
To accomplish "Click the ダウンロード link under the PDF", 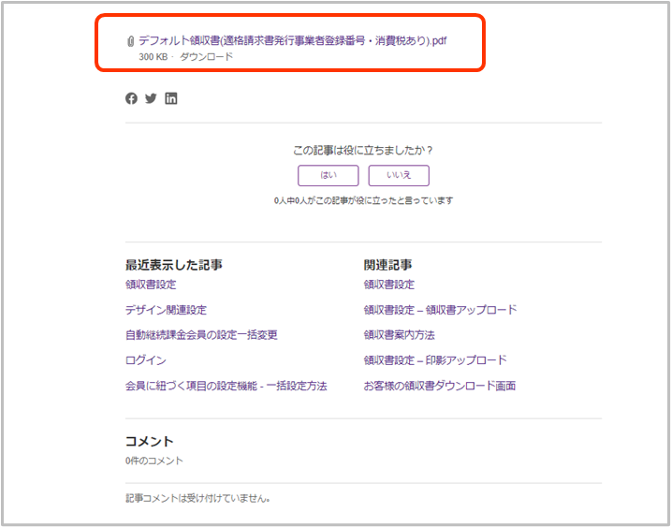I will (206, 57).
